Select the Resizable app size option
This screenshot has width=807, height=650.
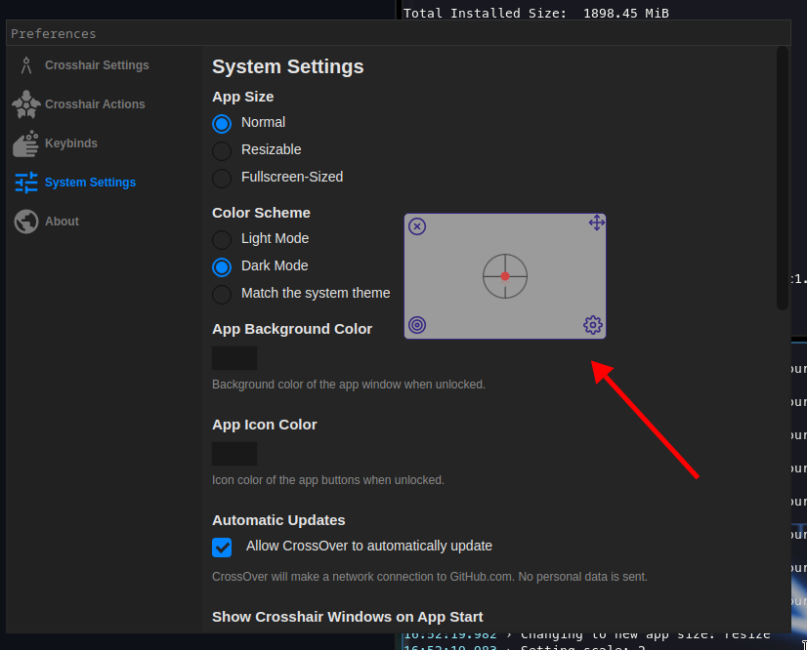tap(222, 149)
